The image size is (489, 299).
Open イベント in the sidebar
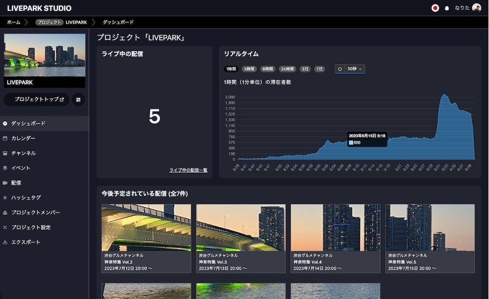click(x=44, y=168)
